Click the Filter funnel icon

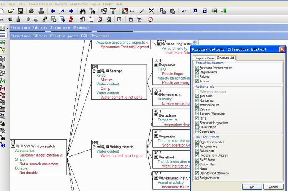[x=113, y=11]
